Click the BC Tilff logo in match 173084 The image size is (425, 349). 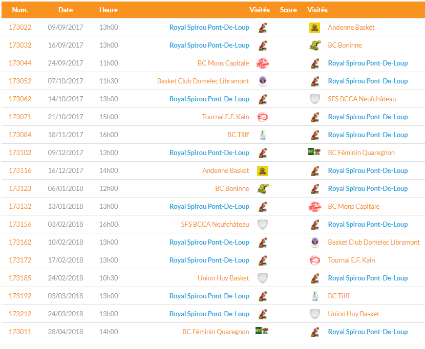(263, 135)
